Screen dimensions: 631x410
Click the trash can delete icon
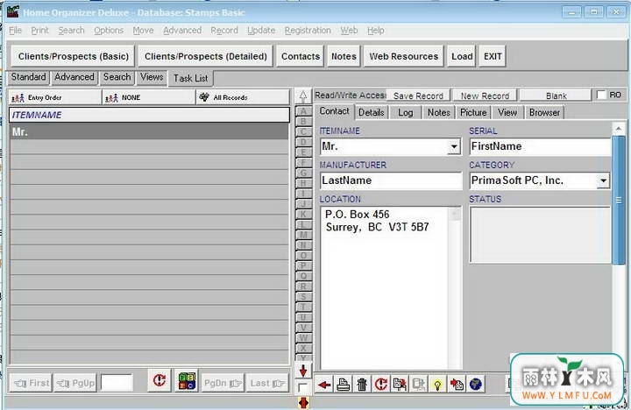coord(362,385)
